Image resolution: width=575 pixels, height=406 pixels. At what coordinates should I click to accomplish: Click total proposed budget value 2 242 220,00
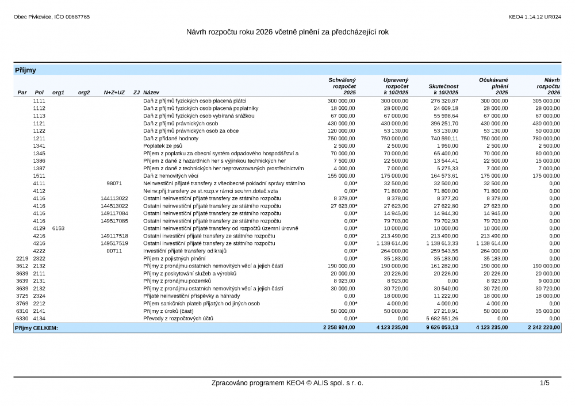tap(543, 327)
